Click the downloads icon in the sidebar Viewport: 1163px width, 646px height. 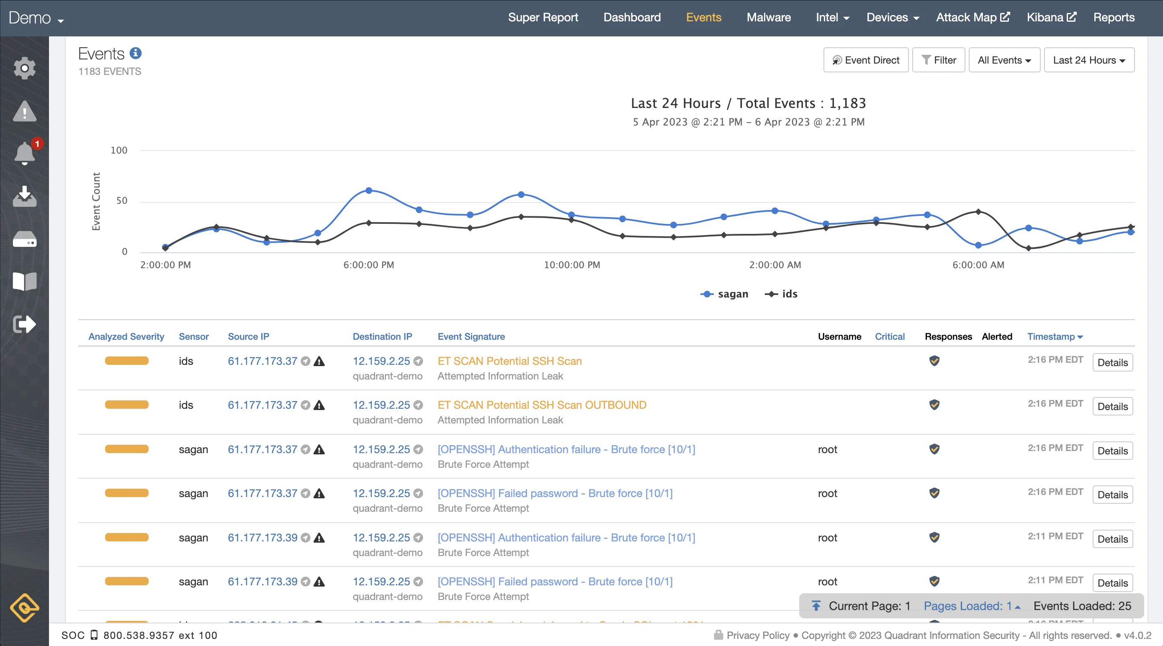25,197
